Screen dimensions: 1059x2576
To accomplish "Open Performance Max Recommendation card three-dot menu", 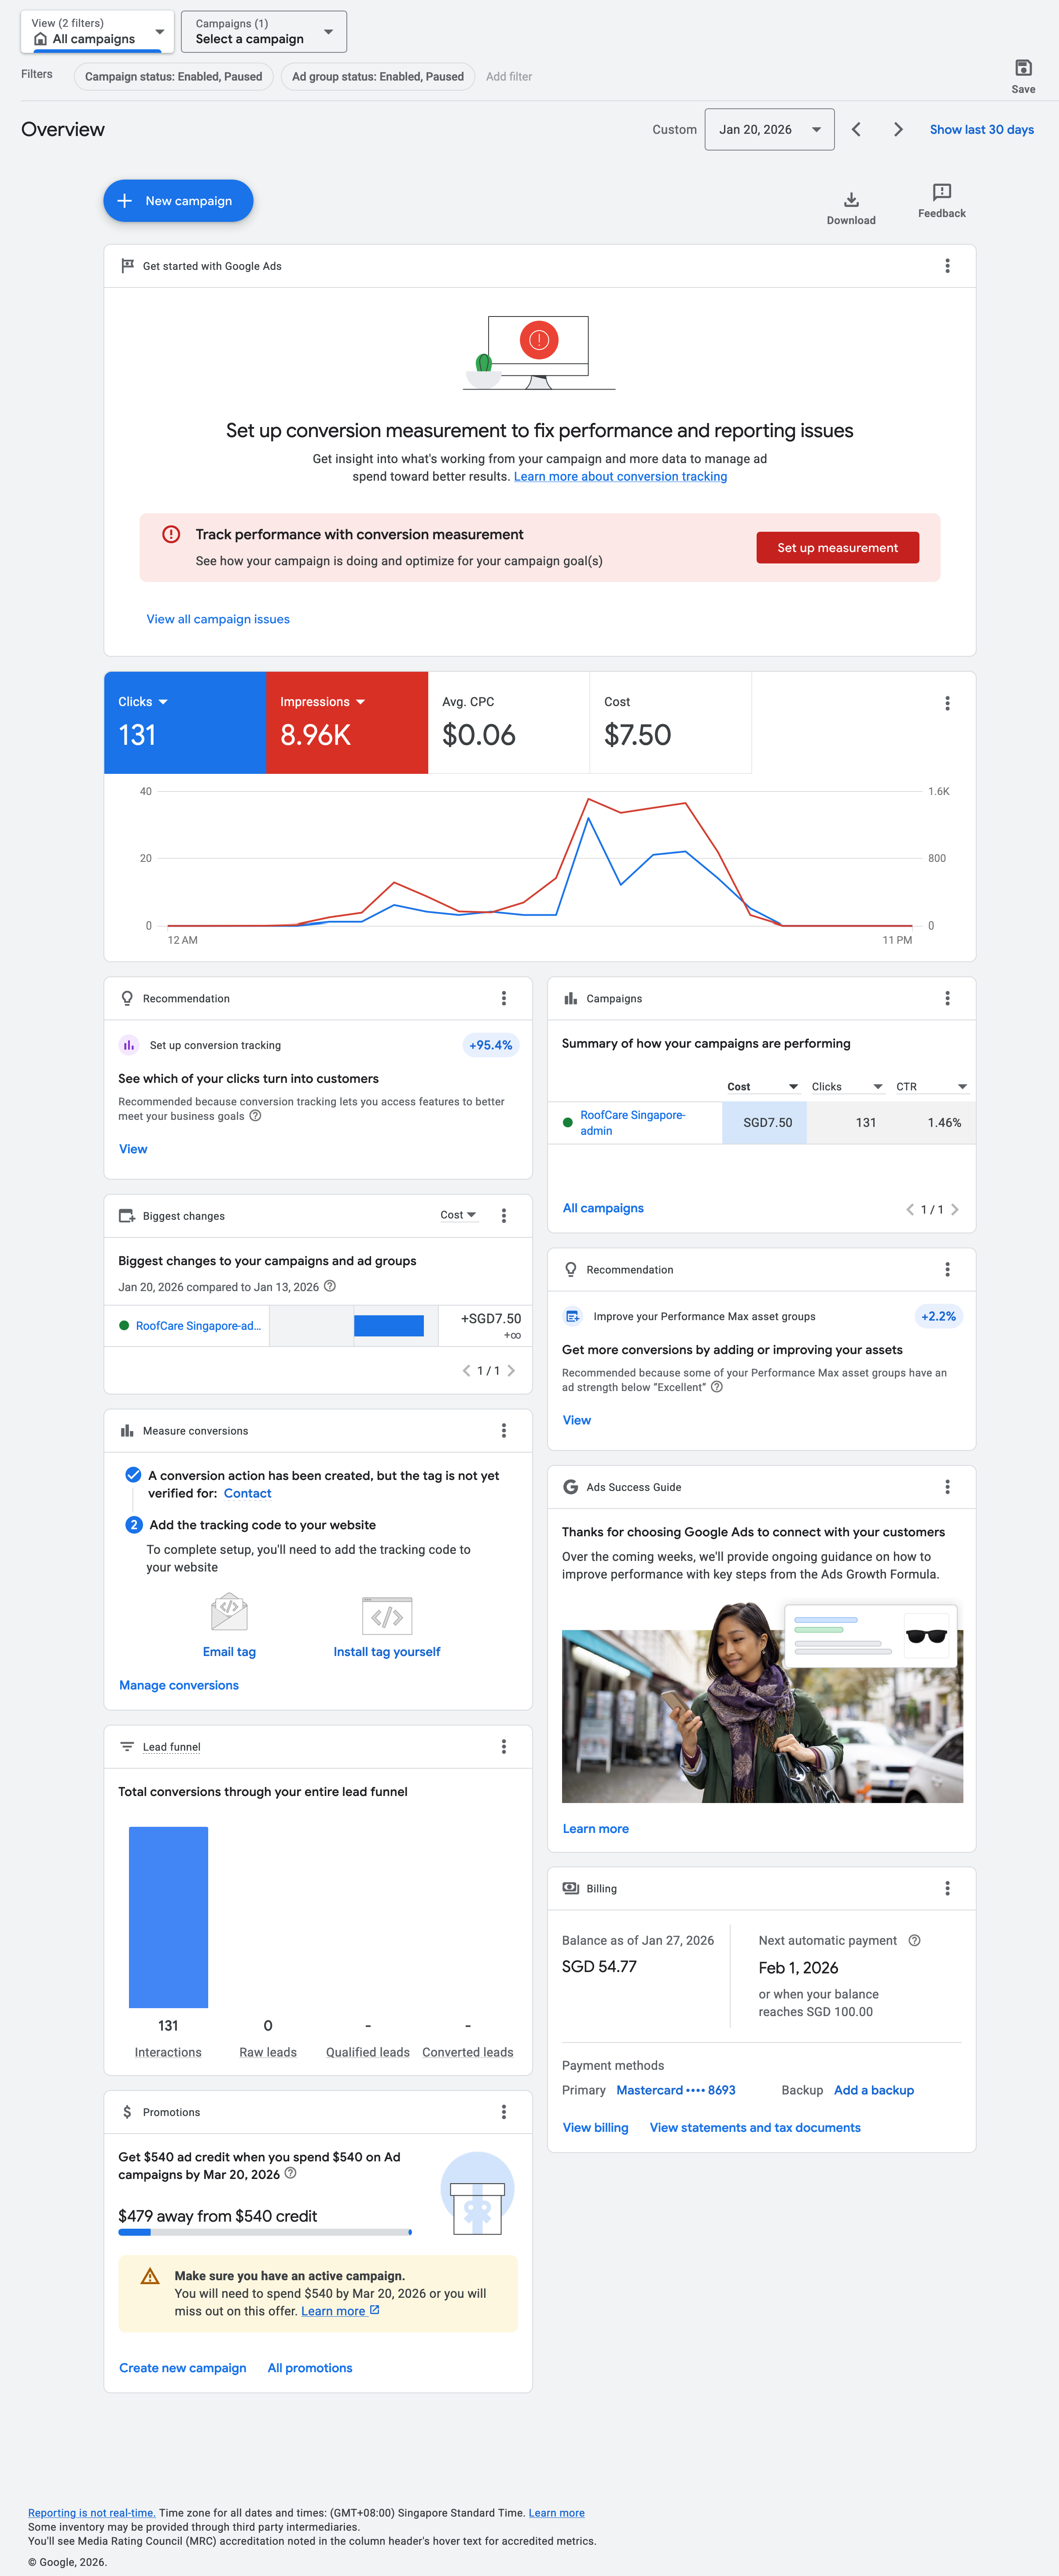I will pyautogui.click(x=947, y=1270).
